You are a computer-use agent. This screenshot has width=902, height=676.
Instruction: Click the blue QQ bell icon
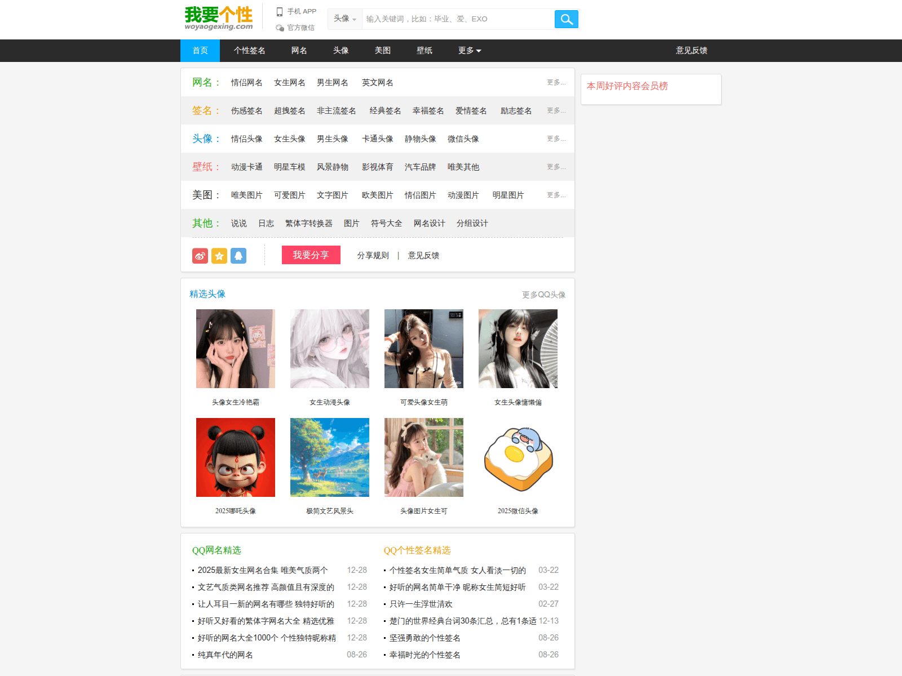238,256
